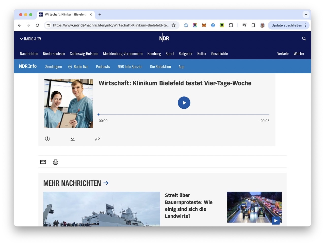Open Wetter link
Image resolution: width=325 pixels, height=245 pixels.
click(299, 54)
